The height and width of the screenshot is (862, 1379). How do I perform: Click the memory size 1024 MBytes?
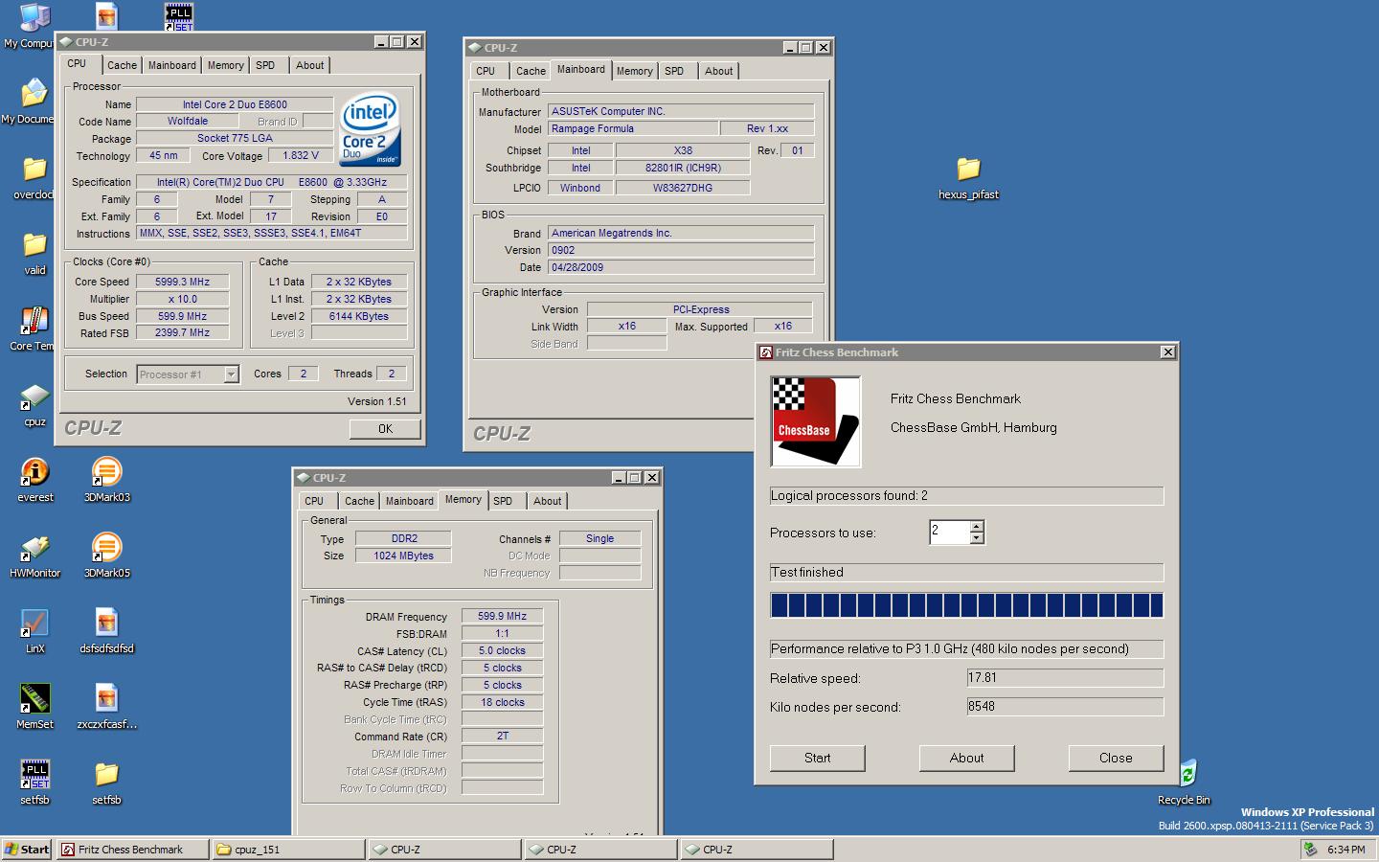(x=403, y=556)
